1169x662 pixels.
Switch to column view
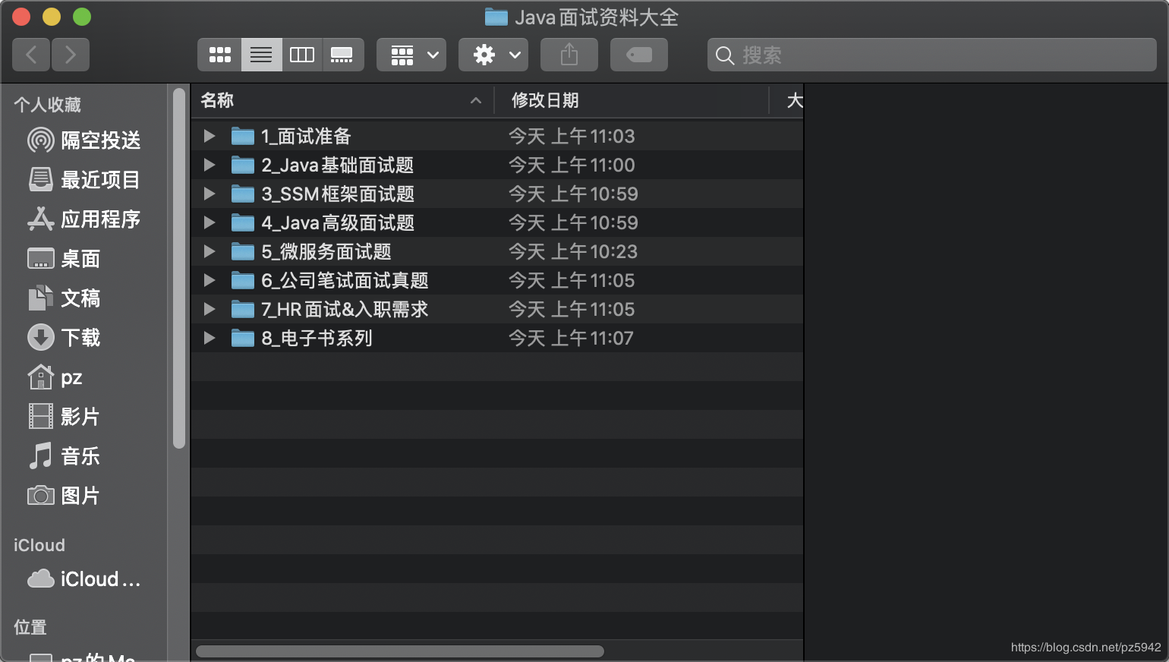point(302,54)
